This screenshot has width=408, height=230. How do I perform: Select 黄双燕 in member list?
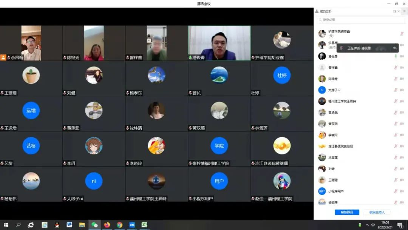(360, 124)
